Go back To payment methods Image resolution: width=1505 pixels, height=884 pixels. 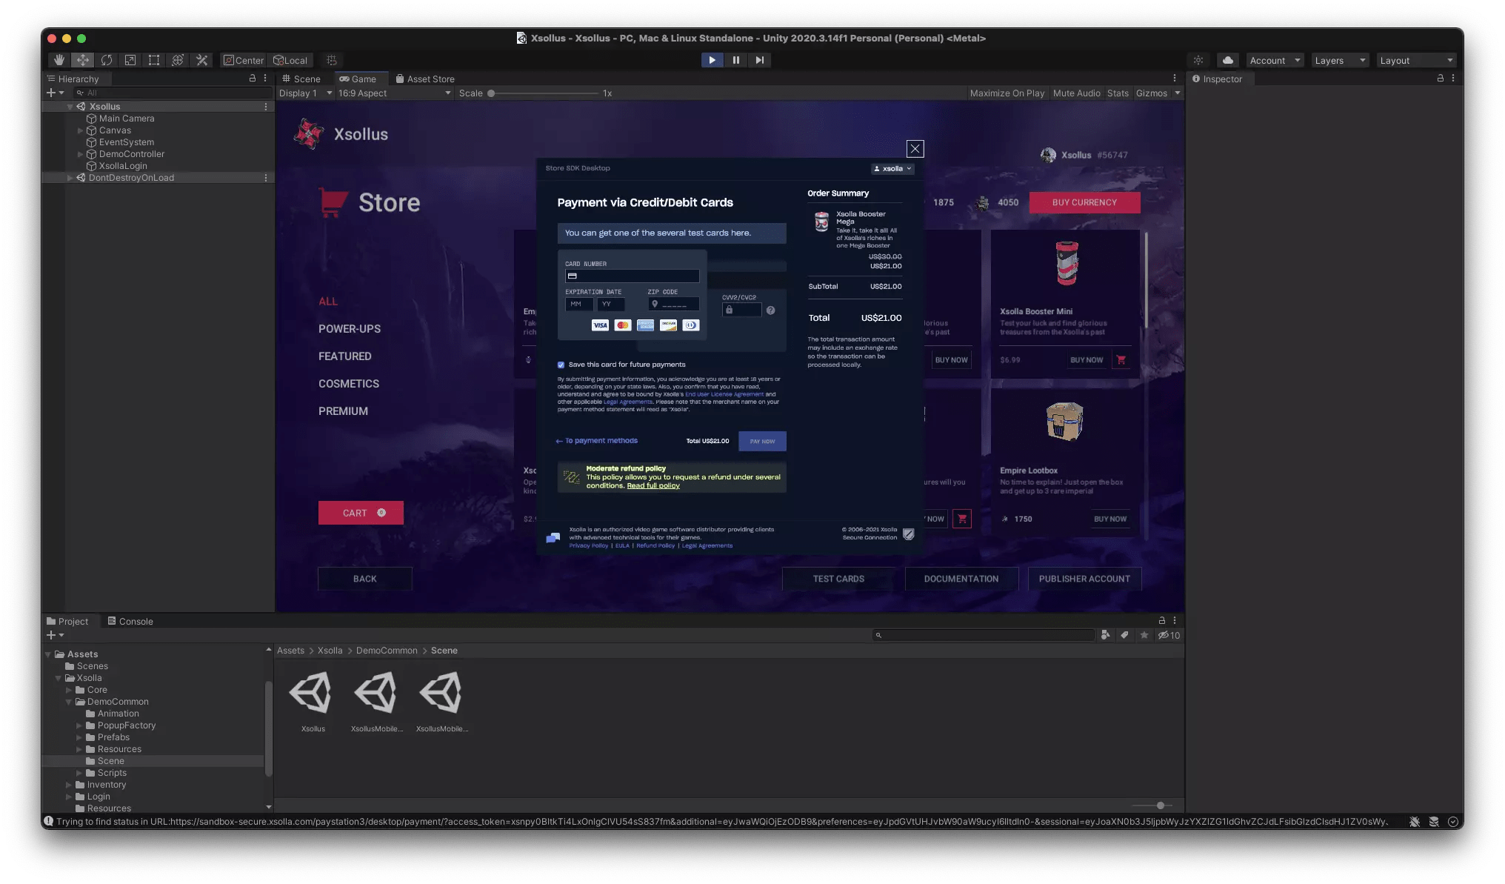(x=597, y=441)
